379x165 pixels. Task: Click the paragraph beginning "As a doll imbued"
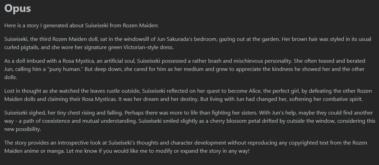[185, 69]
